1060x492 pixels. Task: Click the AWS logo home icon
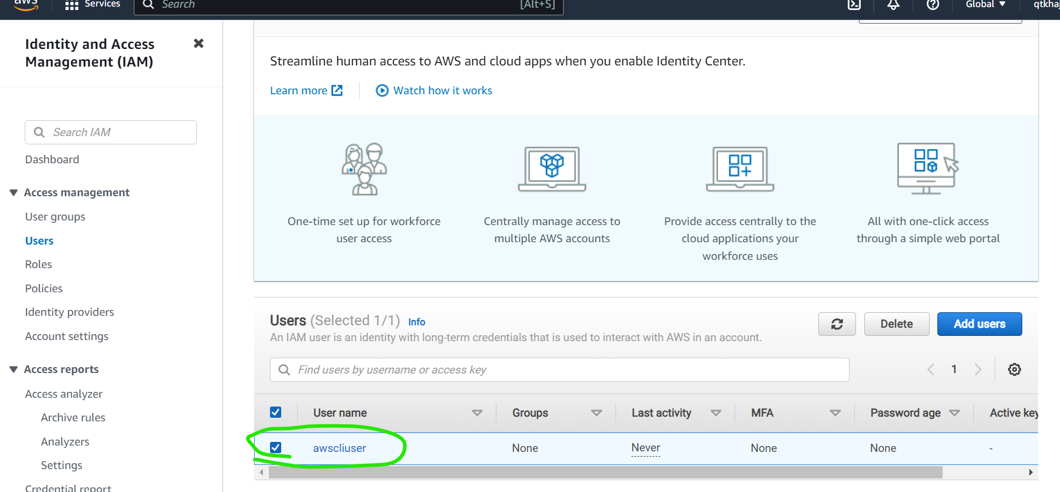coord(26,5)
